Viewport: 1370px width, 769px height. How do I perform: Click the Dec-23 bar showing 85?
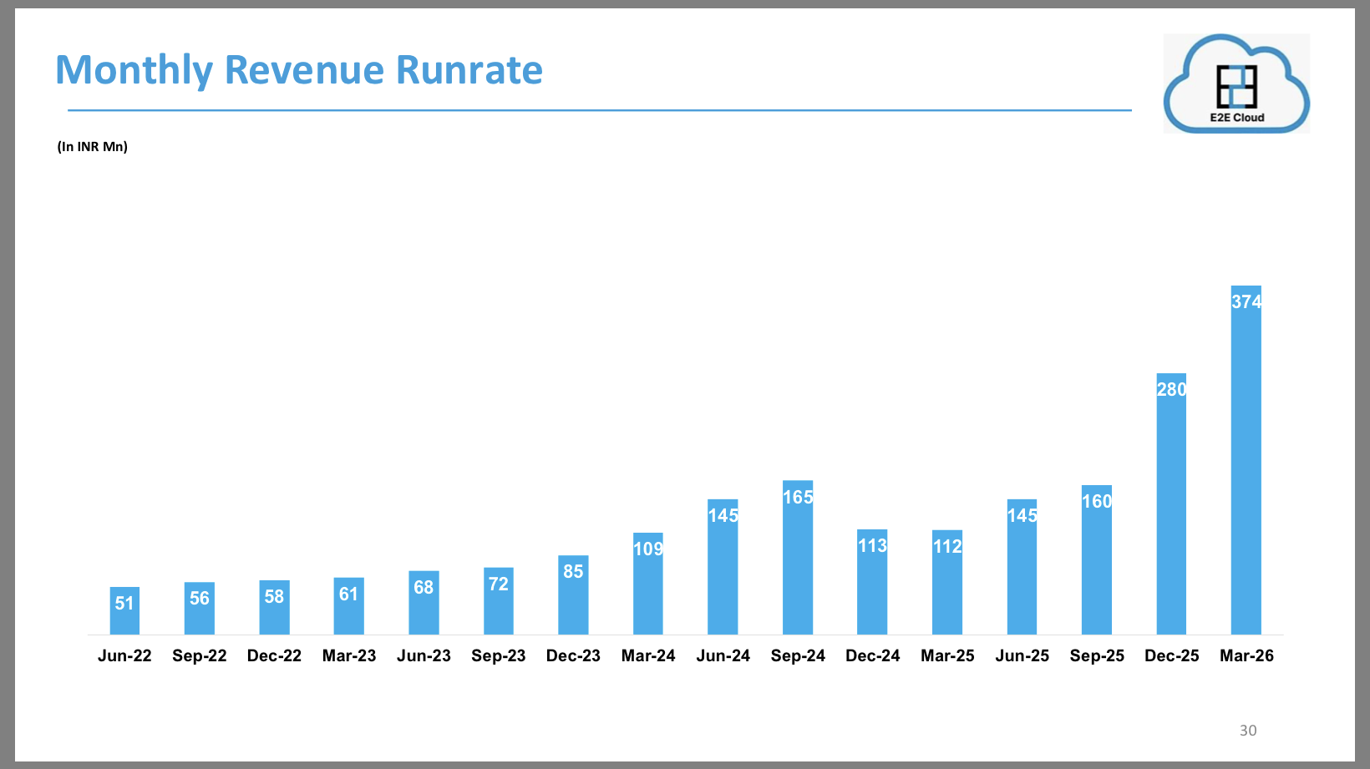tap(573, 594)
